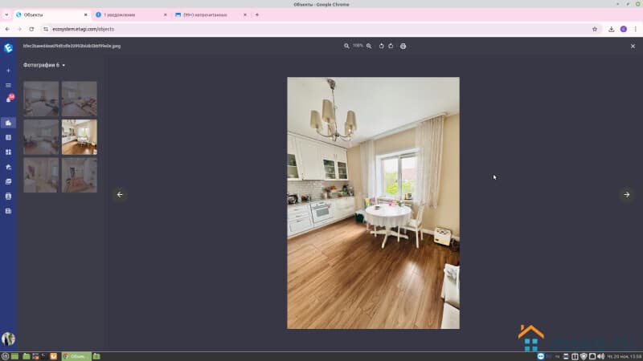Go to the previous photo

(x=120, y=194)
